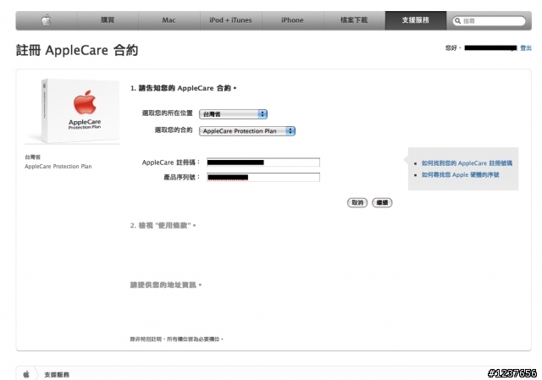Click the step 1 heading 請告知您的 AppleCare 合約

tap(183, 88)
